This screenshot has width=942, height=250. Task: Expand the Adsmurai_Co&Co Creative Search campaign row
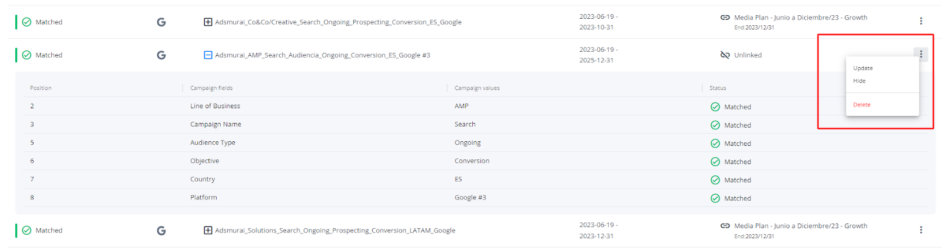pyautogui.click(x=208, y=22)
